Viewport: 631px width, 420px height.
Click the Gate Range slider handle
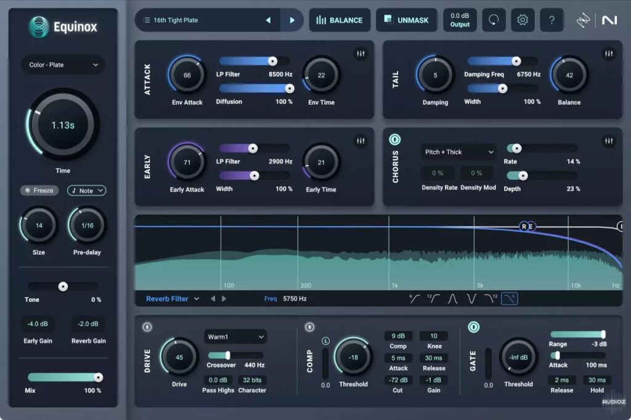603,334
